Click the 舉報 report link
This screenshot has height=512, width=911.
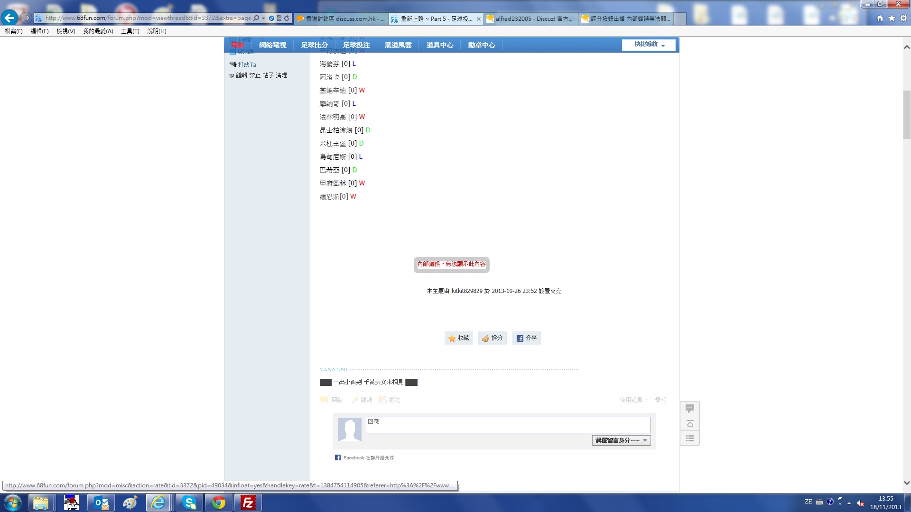coord(660,400)
